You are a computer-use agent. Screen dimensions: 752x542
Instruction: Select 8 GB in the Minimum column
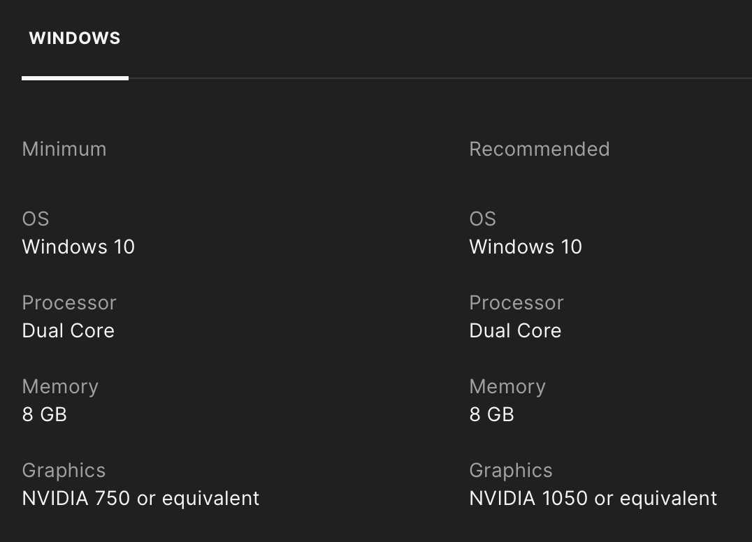(45, 414)
